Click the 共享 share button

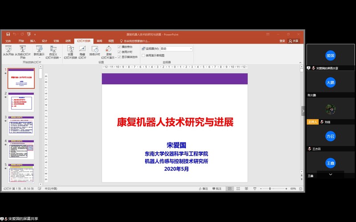pyautogui.click(x=294, y=41)
